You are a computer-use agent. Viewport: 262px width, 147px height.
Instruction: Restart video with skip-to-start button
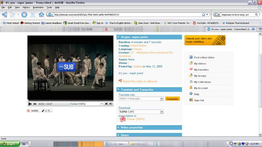pos(35,104)
